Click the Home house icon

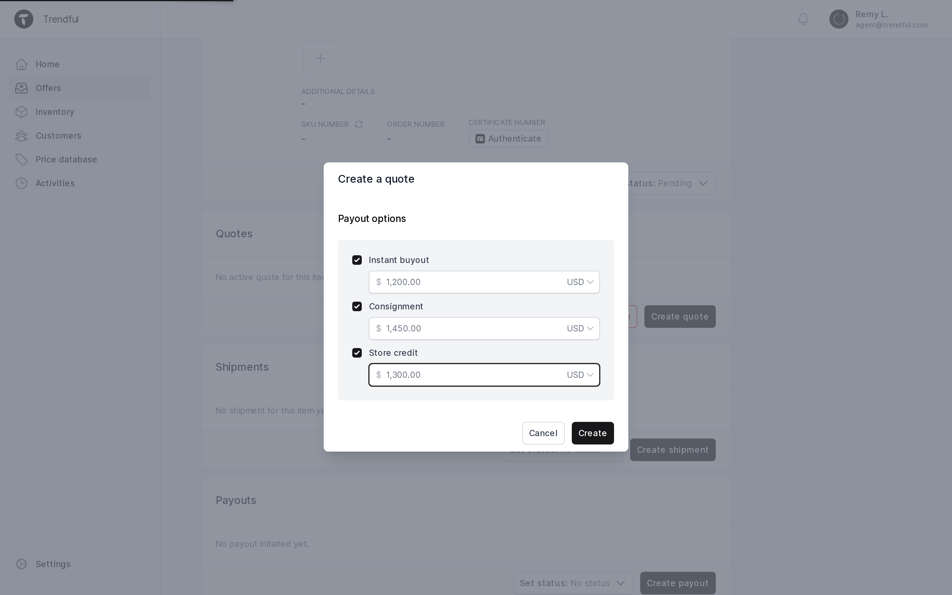[x=21, y=64]
